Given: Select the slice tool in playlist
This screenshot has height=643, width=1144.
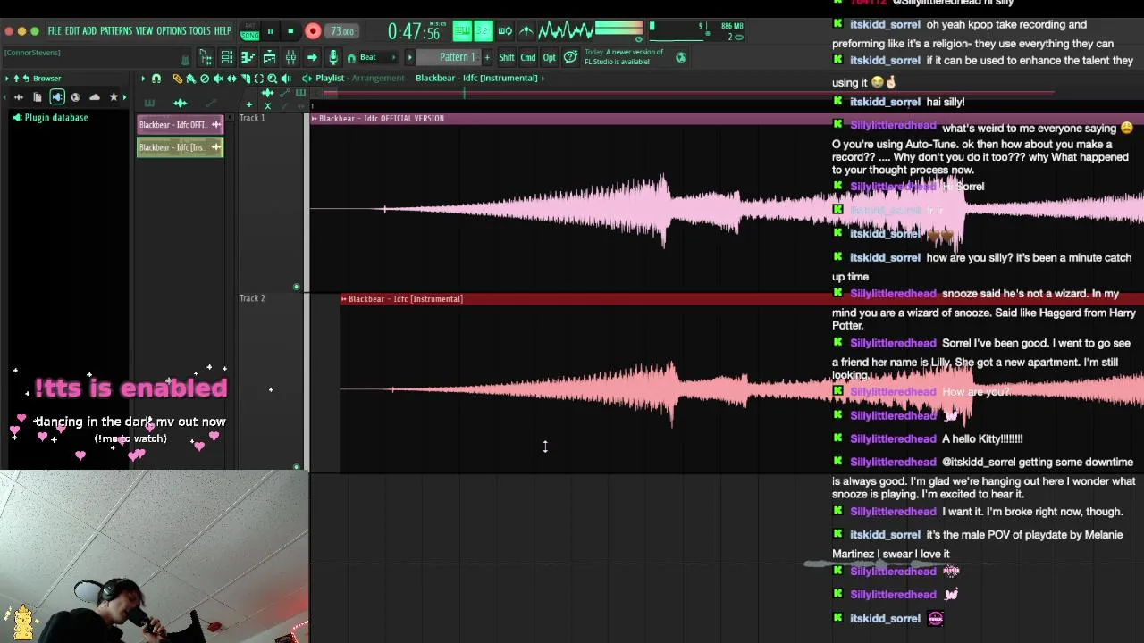Looking at the screenshot, I should click(246, 79).
